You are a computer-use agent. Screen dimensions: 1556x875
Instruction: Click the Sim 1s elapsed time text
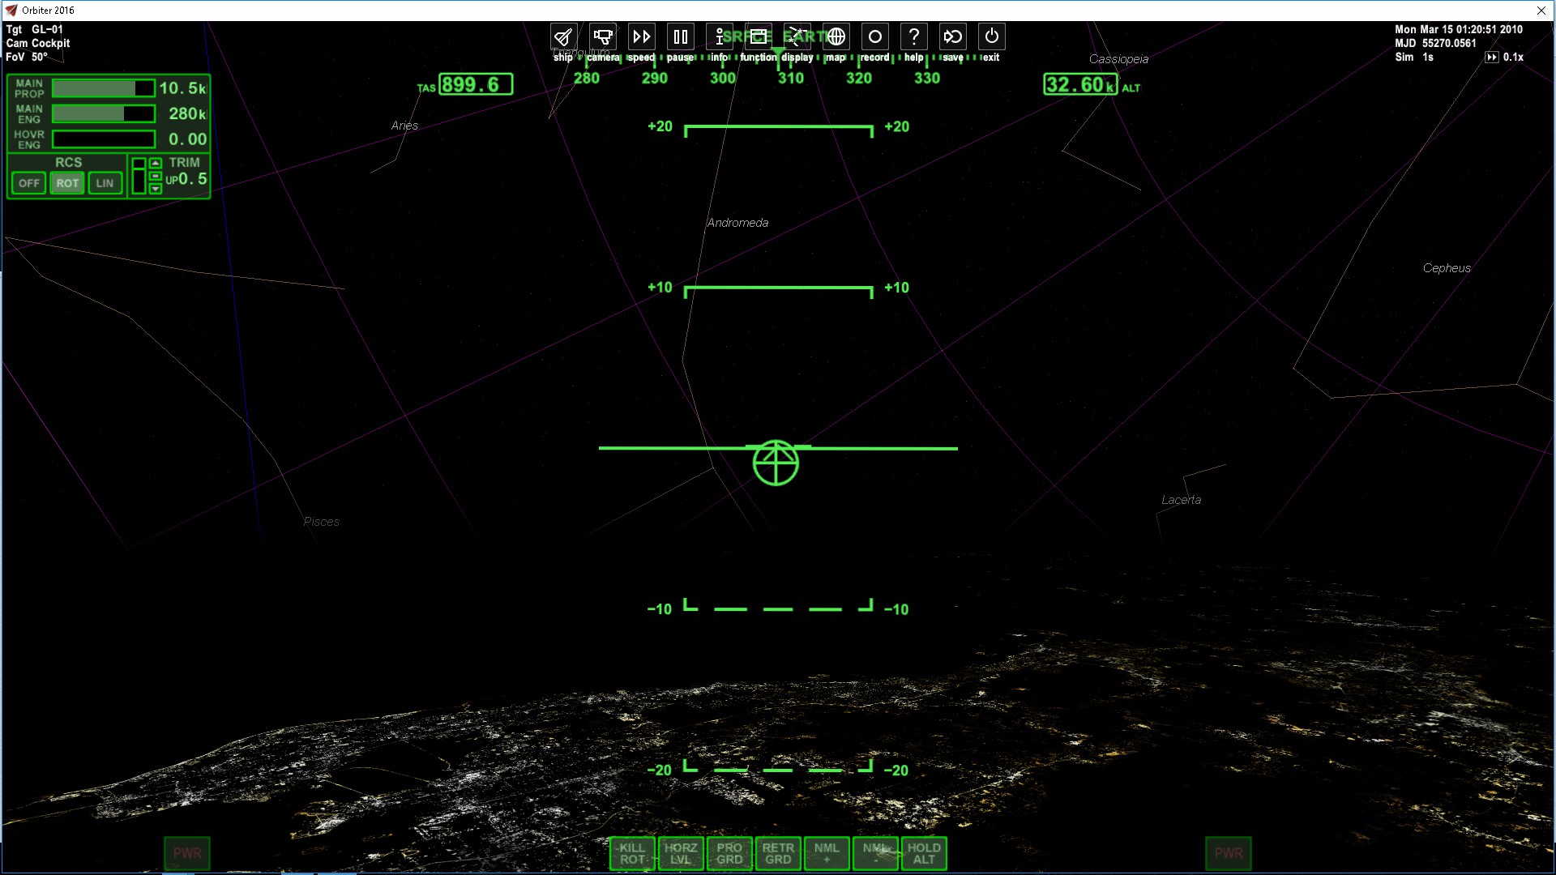tap(1414, 57)
